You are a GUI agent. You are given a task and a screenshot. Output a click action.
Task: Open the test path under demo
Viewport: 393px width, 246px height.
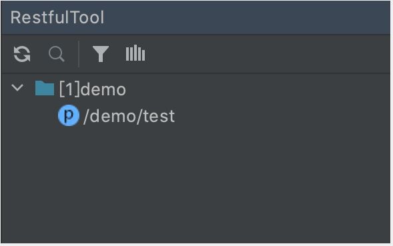(129, 116)
